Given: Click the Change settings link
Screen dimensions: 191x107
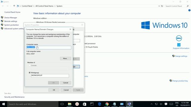Looking at the screenshot, I should click(x=181, y=56).
